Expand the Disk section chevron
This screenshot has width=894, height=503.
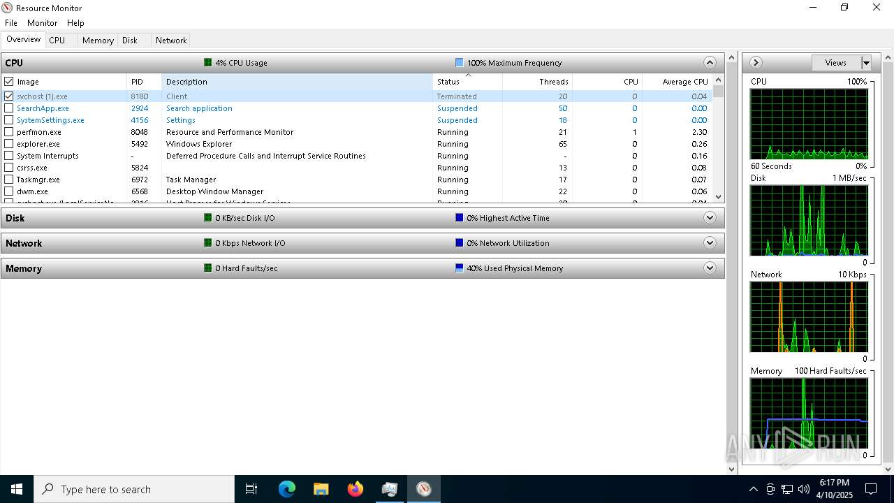click(x=710, y=218)
